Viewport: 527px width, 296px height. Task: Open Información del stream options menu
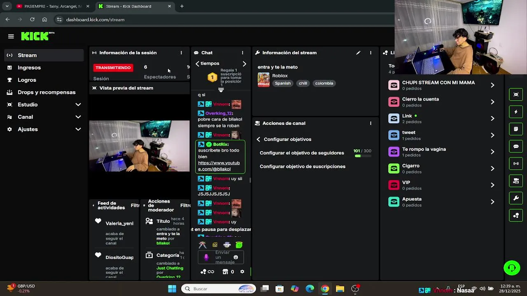tap(371, 53)
